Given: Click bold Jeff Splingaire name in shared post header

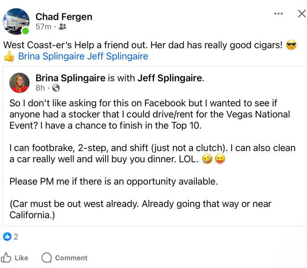Looking at the screenshot, I should coord(170,78).
